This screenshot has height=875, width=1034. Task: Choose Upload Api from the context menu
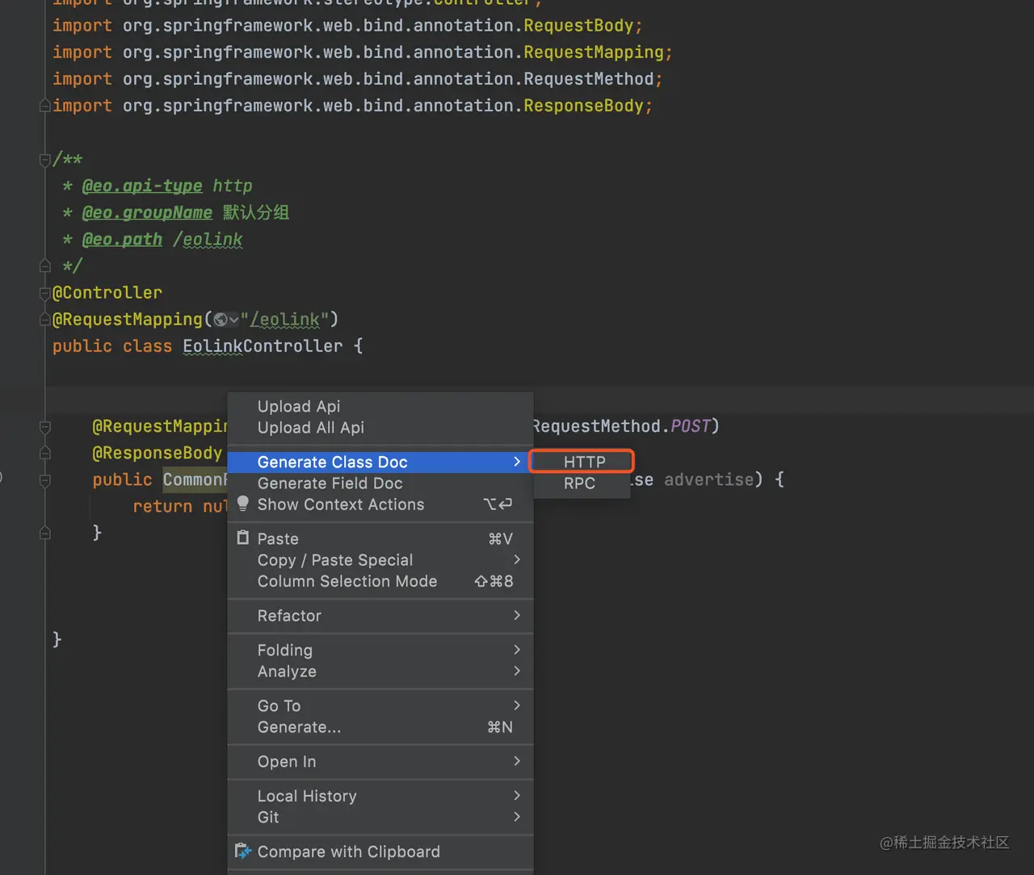[380, 406]
